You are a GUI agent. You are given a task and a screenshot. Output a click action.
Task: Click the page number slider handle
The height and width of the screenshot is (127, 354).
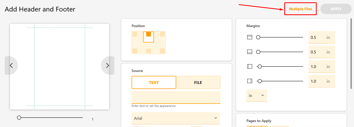click(x=19, y=118)
